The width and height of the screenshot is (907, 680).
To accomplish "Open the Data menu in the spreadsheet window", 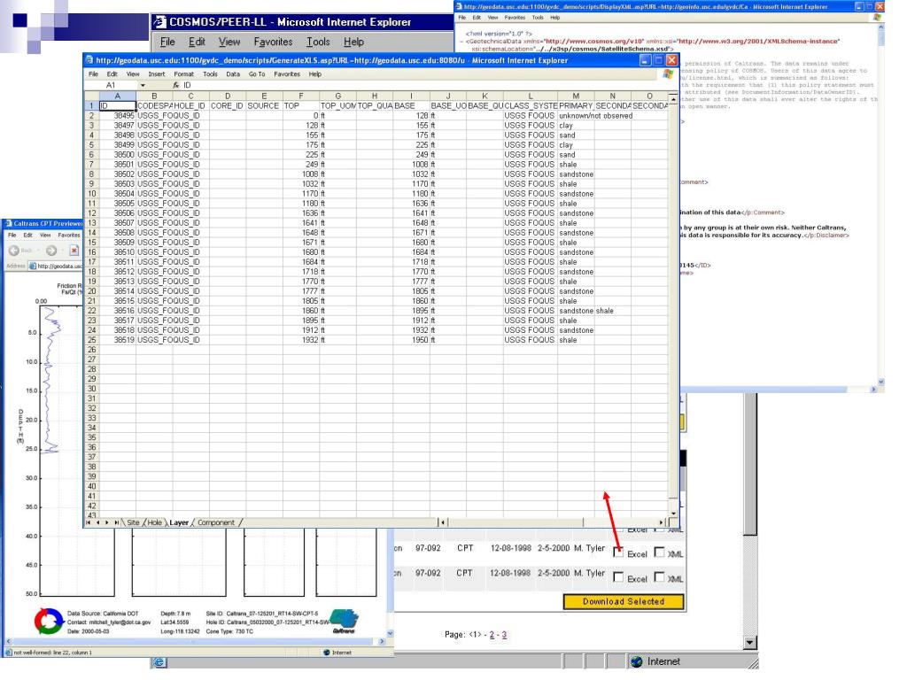I will click(x=233, y=74).
